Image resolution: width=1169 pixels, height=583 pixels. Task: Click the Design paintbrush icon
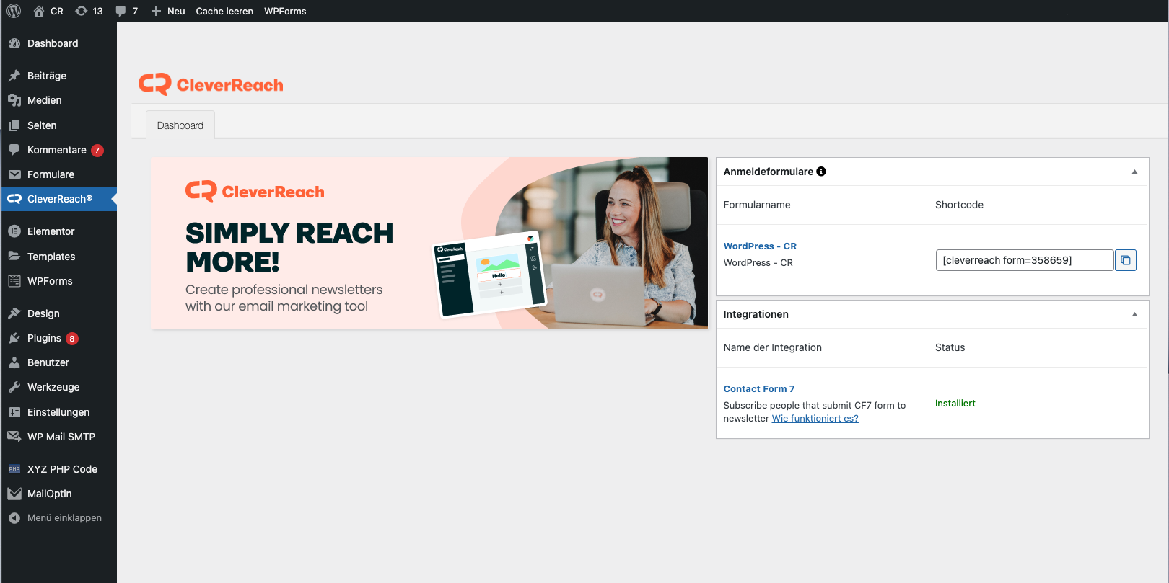click(14, 313)
